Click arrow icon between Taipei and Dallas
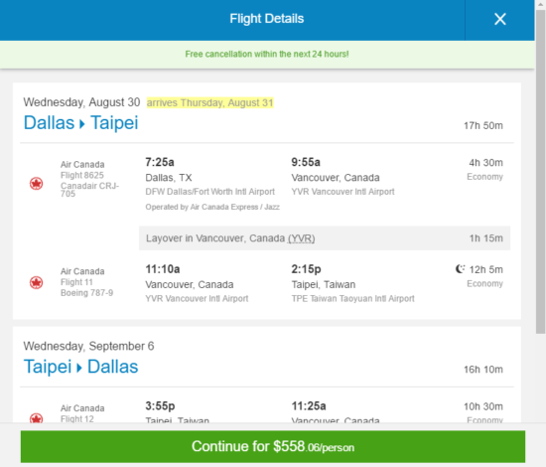 (x=79, y=368)
